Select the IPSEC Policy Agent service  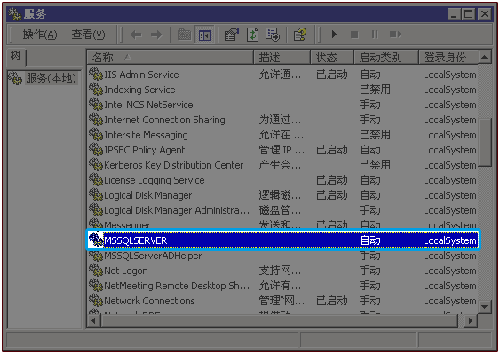click(282, 150)
